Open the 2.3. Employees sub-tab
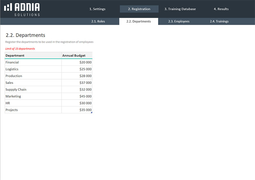 [x=179, y=21]
